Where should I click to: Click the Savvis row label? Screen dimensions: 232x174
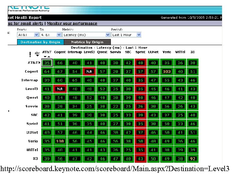(32, 106)
